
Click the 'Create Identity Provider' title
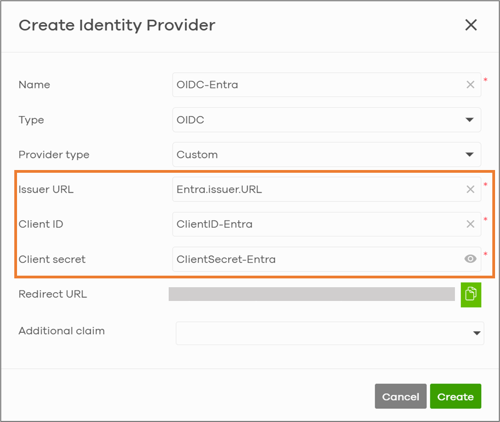117,25
